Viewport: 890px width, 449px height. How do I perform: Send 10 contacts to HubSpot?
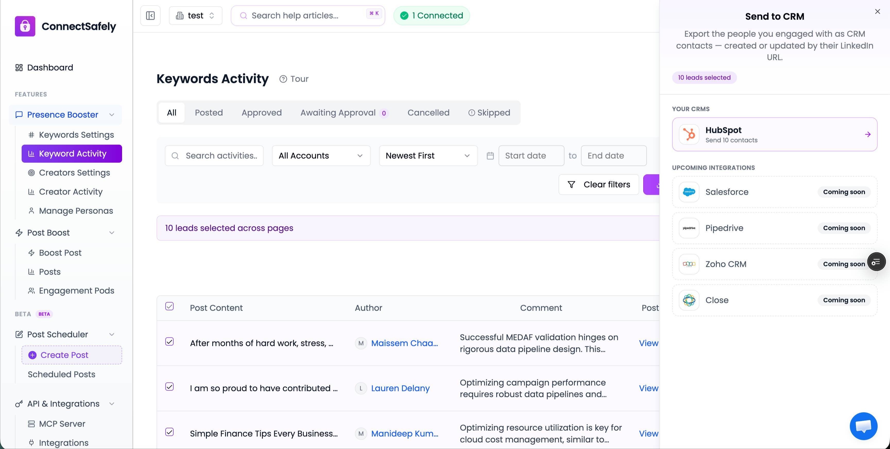click(x=775, y=134)
